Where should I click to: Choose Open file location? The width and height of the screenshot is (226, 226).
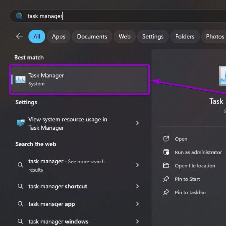click(x=195, y=166)
